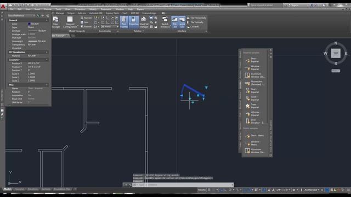Open the Express Tools ribbon tab

point(112,13)
